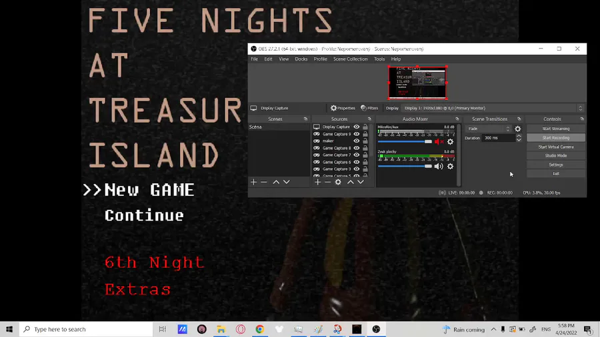
Task: Pop out the Sources dock
Action: [369, 119]
